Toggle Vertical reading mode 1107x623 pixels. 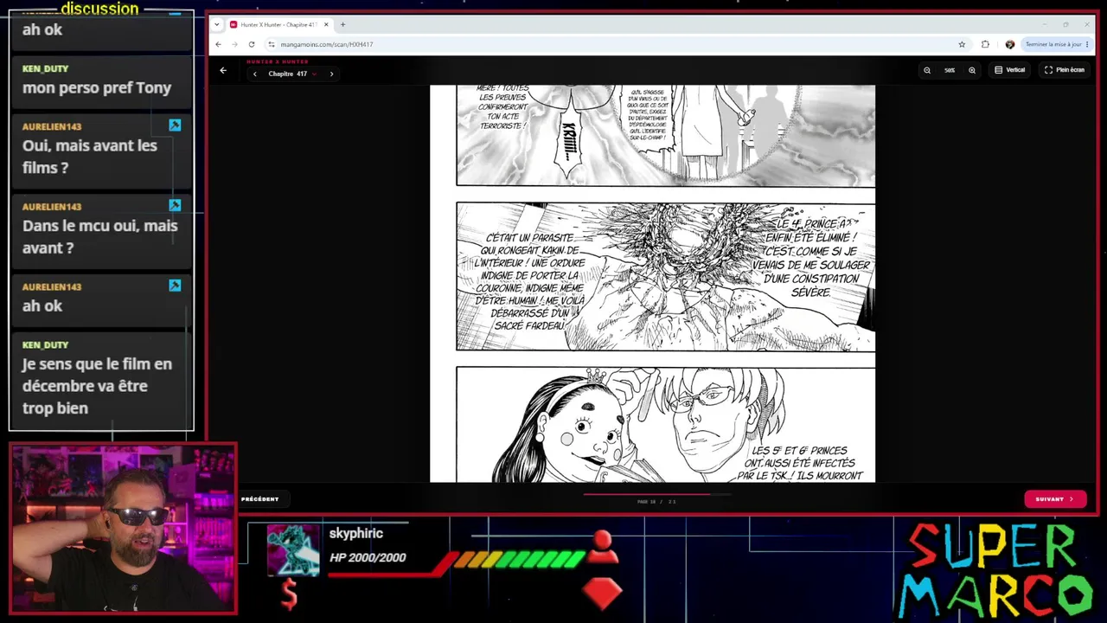point(1010,70)
